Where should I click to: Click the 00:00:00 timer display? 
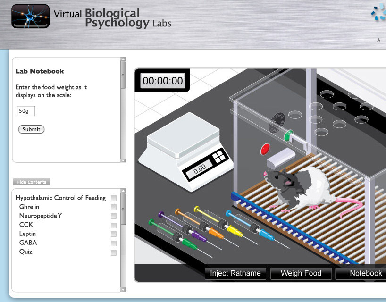(x=163, y=81)
